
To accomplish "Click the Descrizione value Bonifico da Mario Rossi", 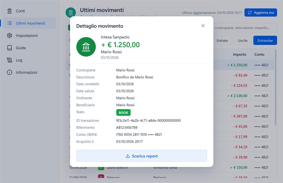I will [135, 77].
